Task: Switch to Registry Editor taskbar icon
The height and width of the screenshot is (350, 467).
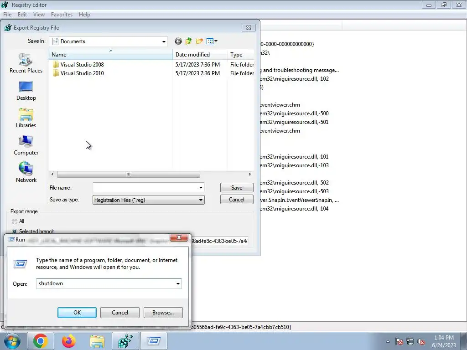Action: coord(125,341)
